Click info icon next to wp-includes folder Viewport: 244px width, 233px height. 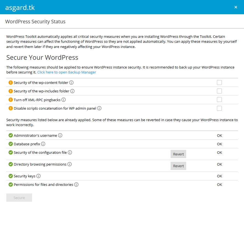[72, 91]
